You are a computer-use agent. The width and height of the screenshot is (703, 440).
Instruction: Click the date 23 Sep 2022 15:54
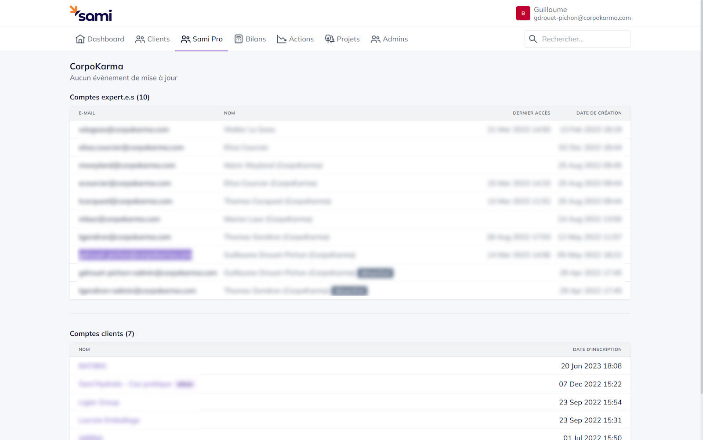[x=591, y=402]
